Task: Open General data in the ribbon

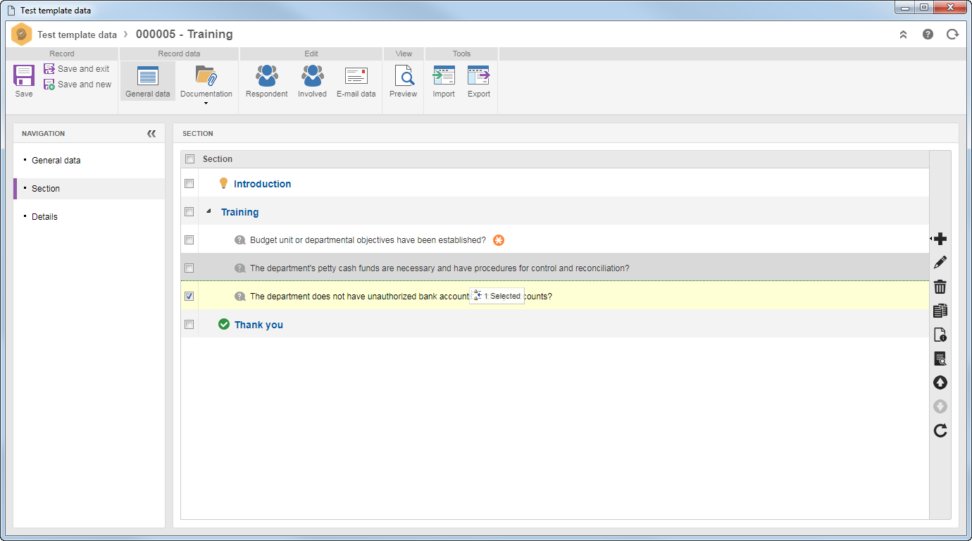Action: (148, 81)
